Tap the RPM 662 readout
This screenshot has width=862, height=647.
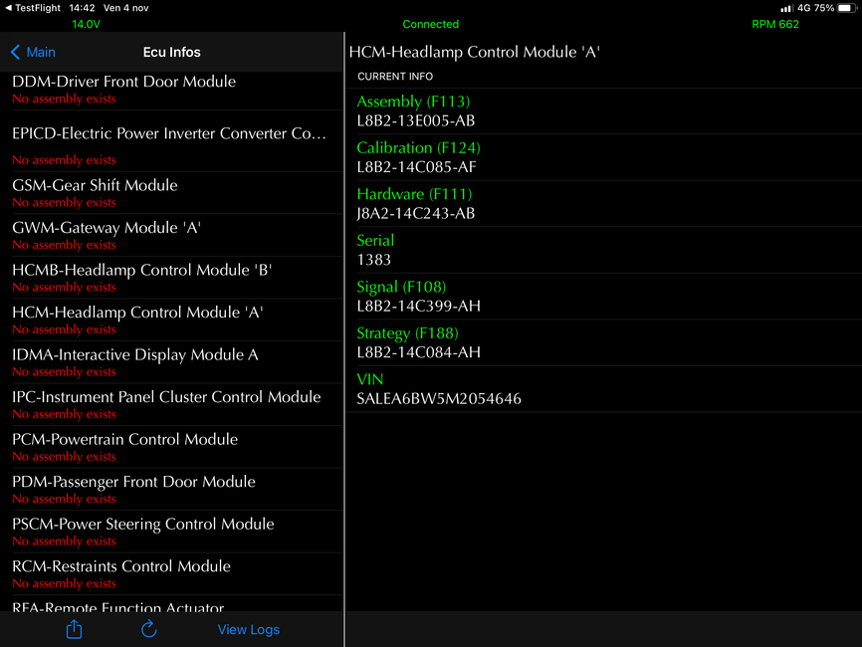(x=775, y=24)
